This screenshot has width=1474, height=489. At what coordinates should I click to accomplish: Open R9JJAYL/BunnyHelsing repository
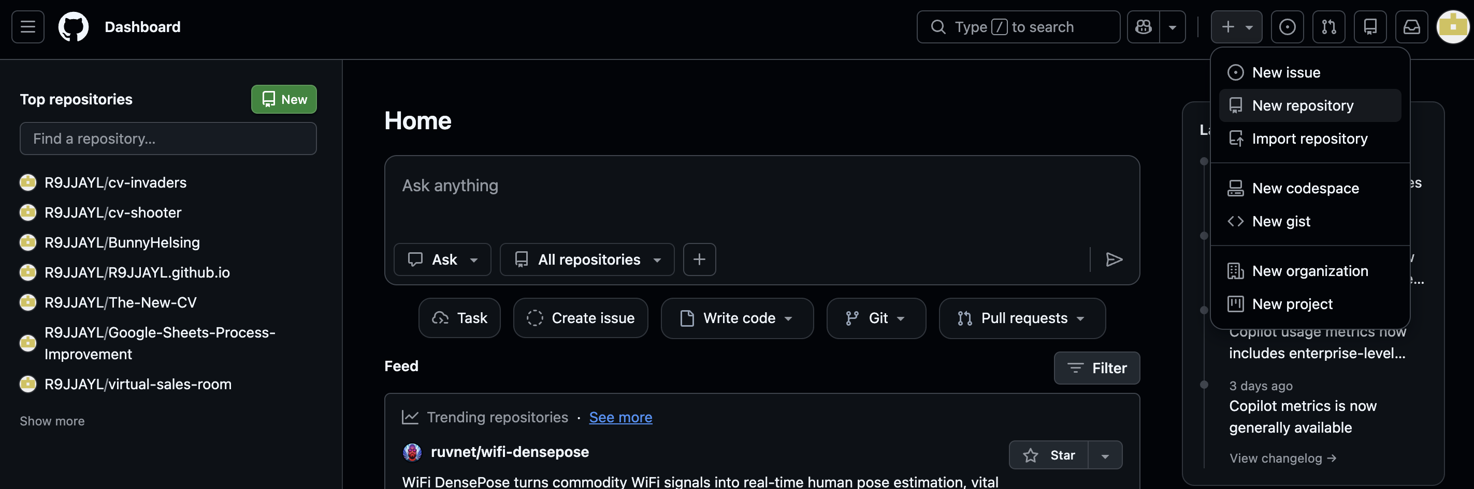tap(122, 243)
